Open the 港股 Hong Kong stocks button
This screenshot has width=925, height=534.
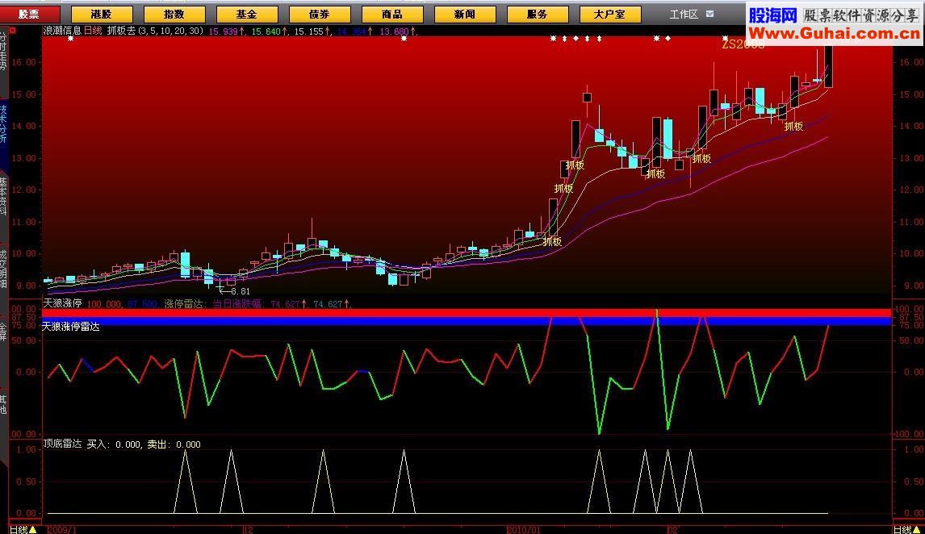pyautogui.click(x=102, y=15)
